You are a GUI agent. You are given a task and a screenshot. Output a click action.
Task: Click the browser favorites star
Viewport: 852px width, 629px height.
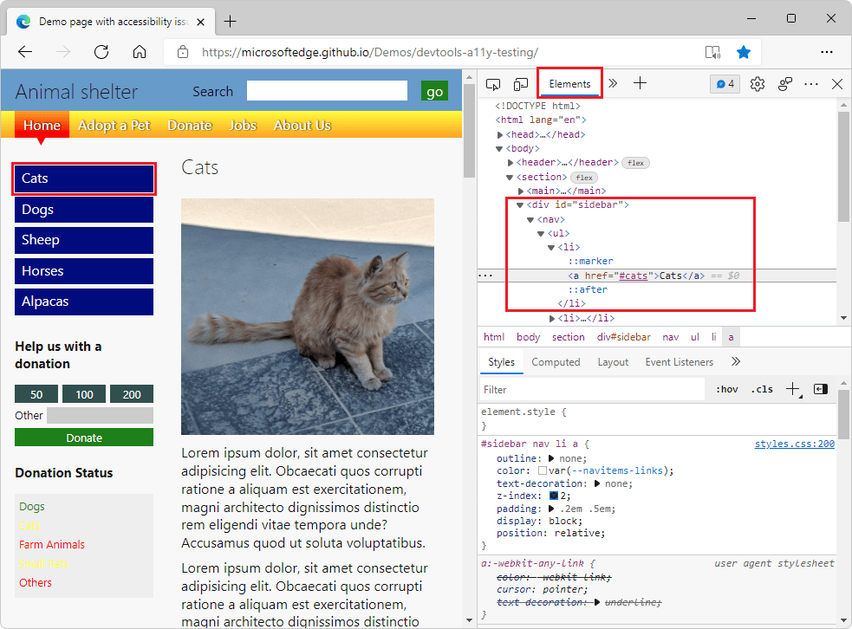point(744,52)
